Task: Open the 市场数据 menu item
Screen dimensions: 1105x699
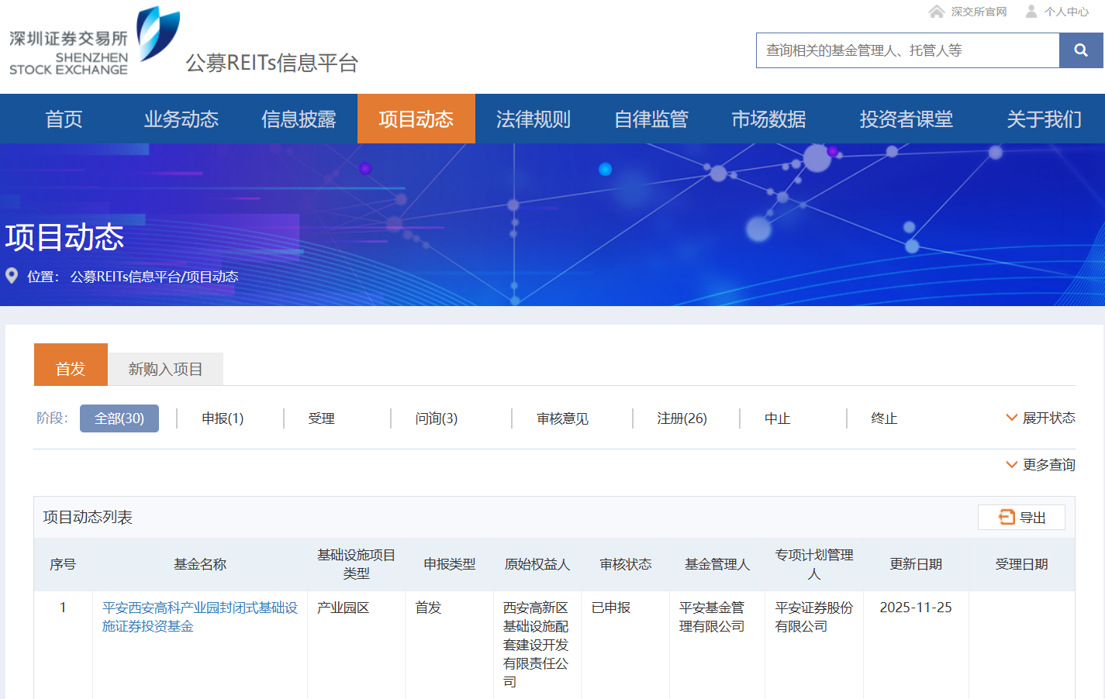Action: pos(768,119)
